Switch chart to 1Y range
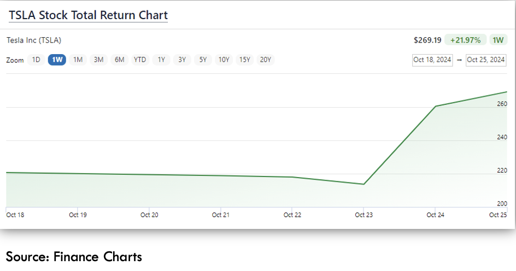The width and height of the screenshot is (516, 271). (161, 60)
